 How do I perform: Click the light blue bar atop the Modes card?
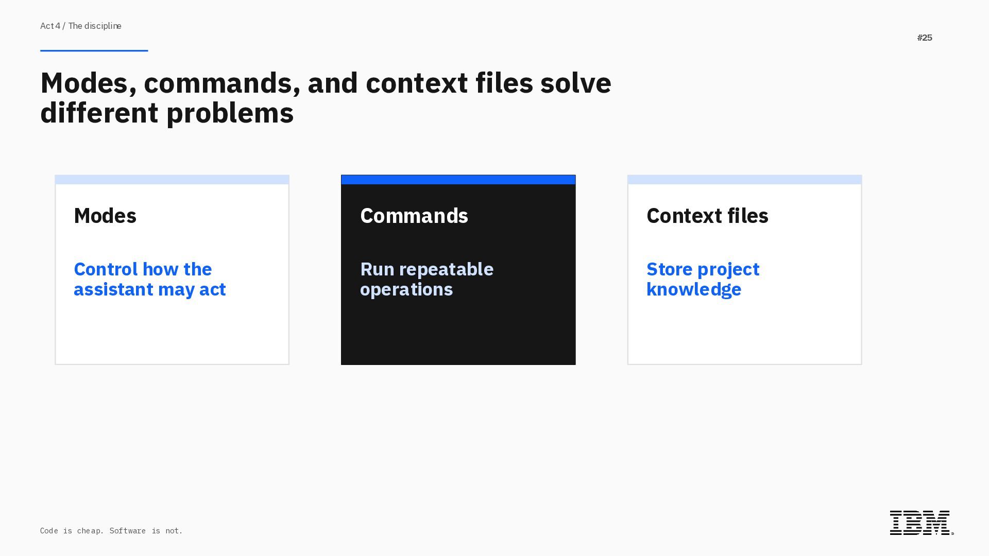(172, 180)
